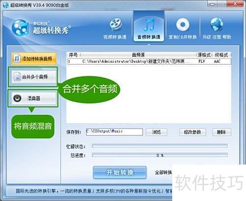Click 添加待转换音频 add audio button
The width and height of the screenshot is (246, 201).
click(x=34, y=59)
